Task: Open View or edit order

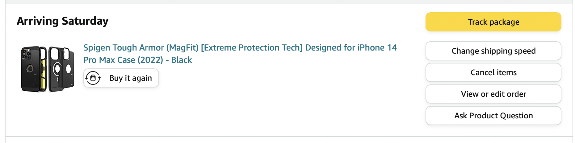Action: pos(493,94)
